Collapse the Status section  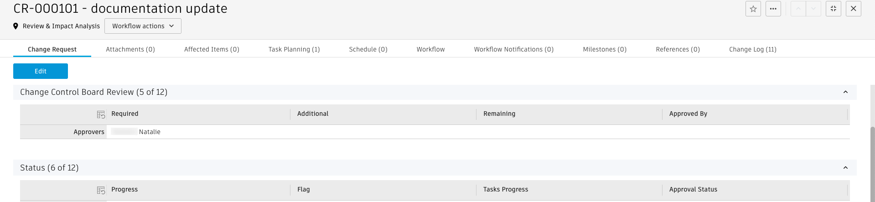pyautogui.click(x=845, y=168)
